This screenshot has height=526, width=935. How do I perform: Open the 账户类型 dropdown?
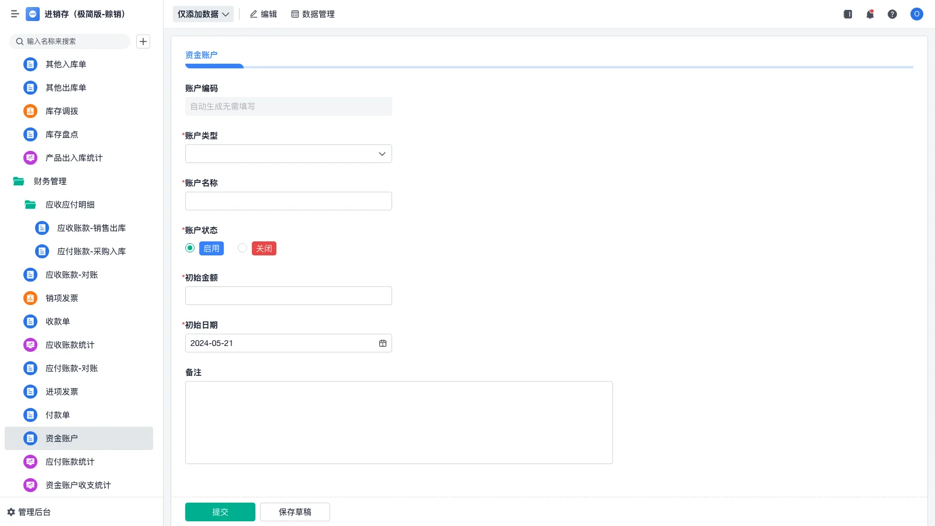[x=289, y=154]
